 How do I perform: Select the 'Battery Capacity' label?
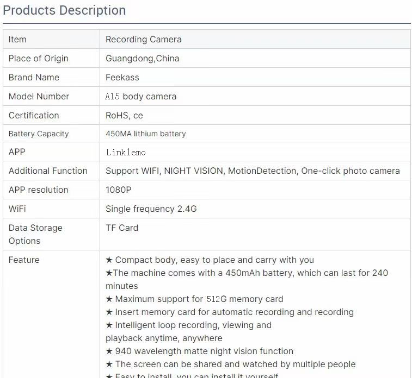click(x=39, y=134)
